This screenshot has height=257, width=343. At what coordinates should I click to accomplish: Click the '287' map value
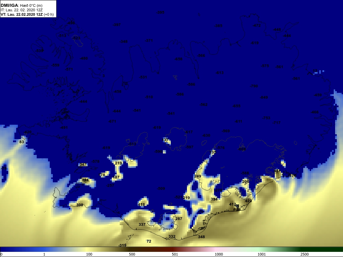tap(179, 219)
